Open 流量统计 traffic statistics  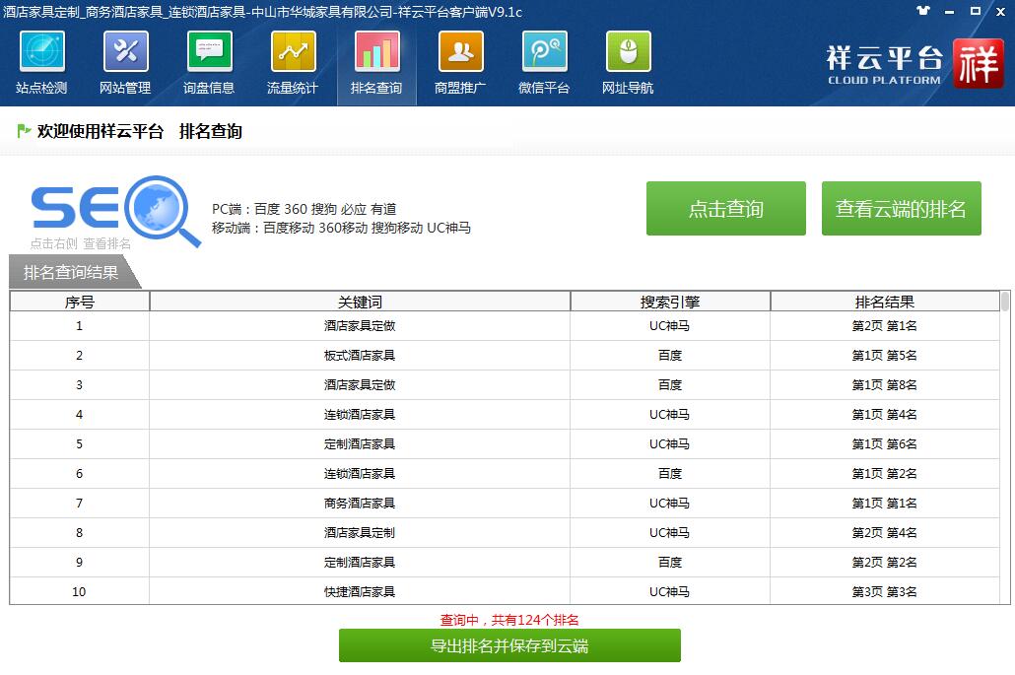pyautogui.click(x=293, y=63)
